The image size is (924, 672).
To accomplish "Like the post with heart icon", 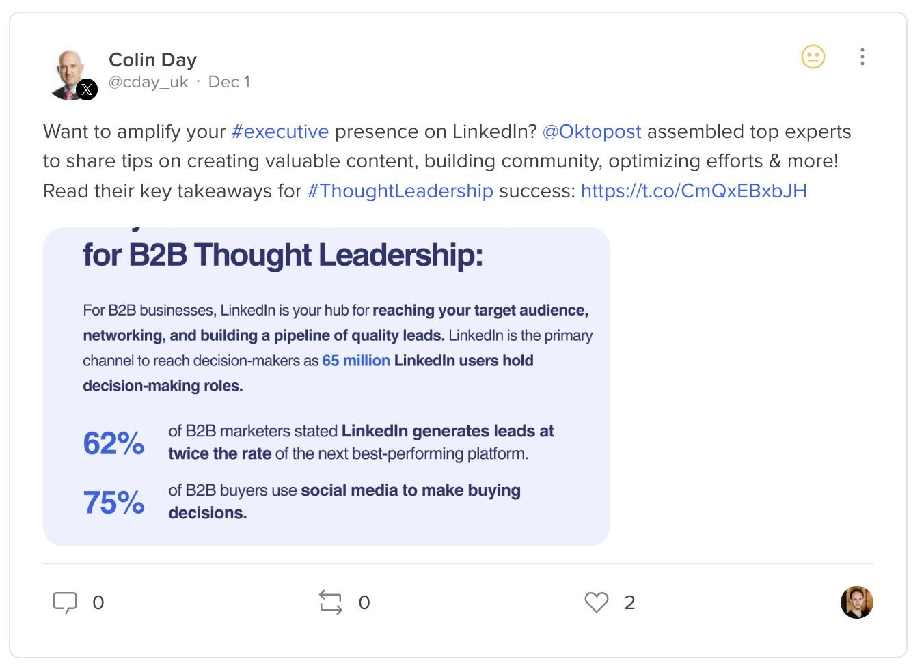I will click(x=597, y=602).
